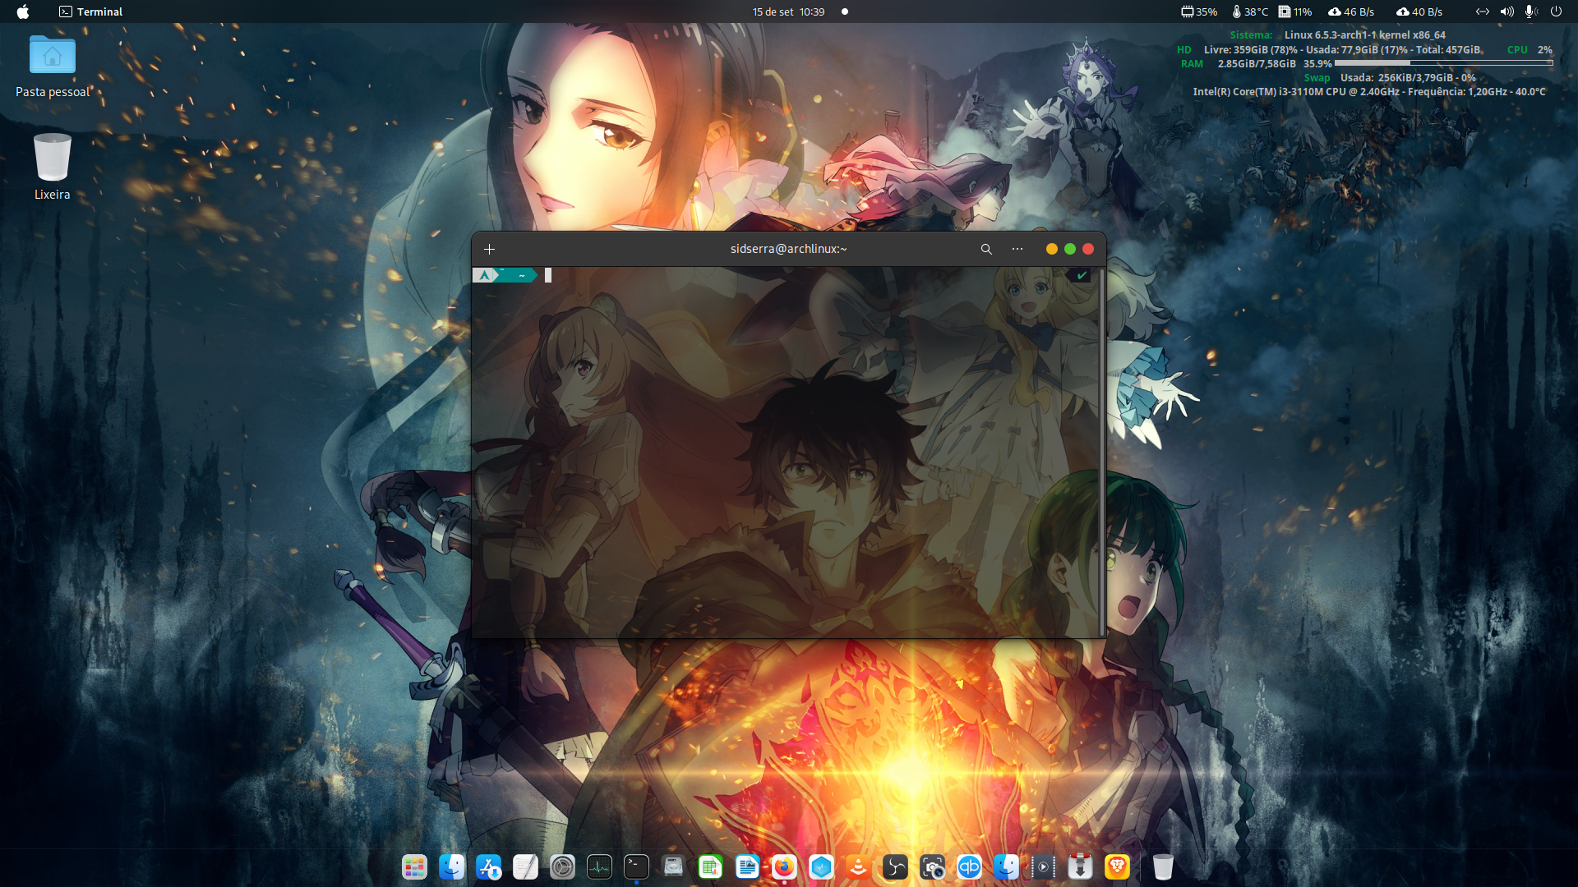Open System Settings gear in dock
The width and height of the screenshot is (1578, 887).
562,866
